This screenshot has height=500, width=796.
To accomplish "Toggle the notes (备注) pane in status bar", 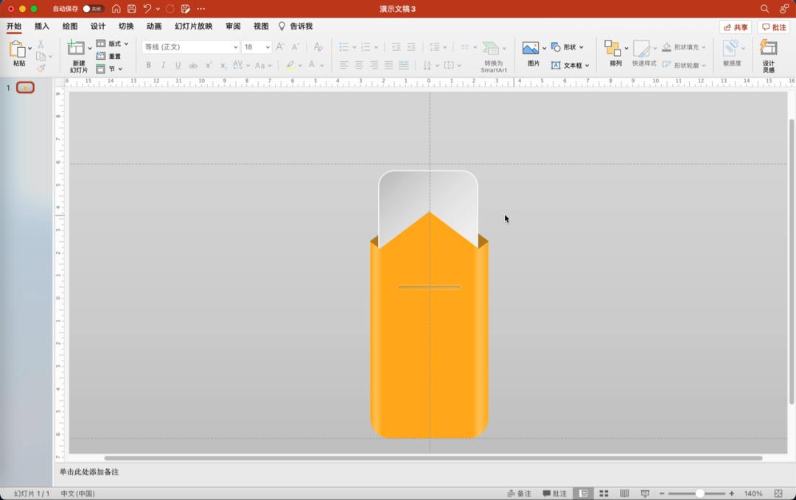I will (x=520, y=493).
